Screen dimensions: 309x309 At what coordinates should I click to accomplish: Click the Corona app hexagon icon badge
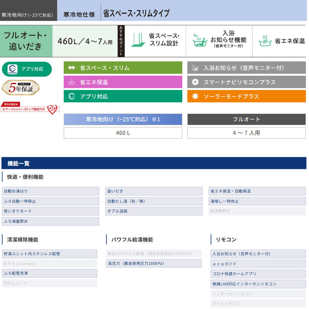coord(12,69)
